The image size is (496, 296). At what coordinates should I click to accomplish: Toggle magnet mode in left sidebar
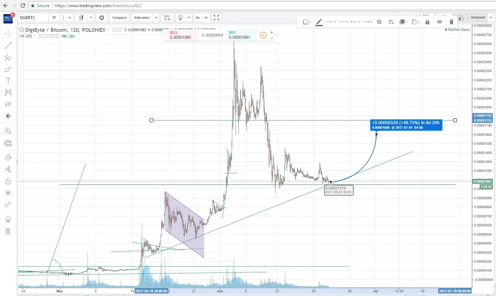click(x=8, y=158)
